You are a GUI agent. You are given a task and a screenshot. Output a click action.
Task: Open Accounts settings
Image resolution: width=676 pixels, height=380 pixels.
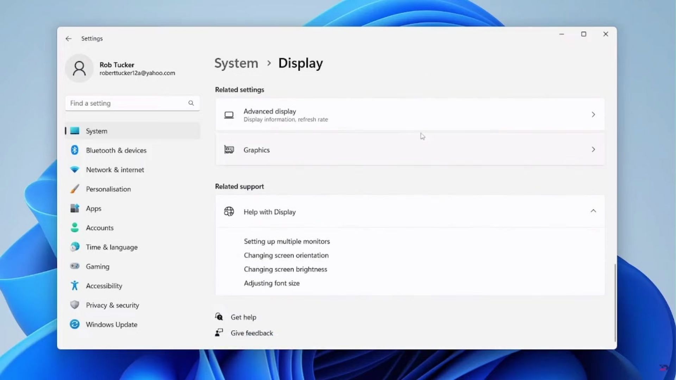pos(133,228)
